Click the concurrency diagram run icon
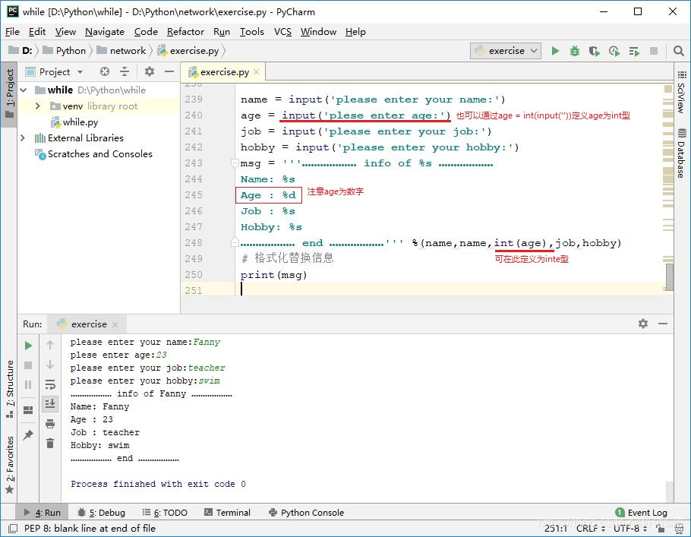Screen dimensions: 691x537 coord(634,52)
